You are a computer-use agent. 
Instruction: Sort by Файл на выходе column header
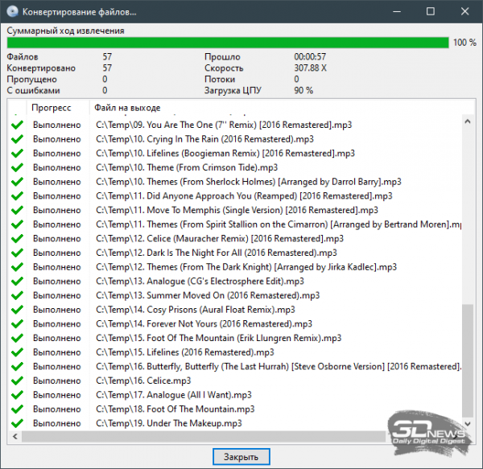click(x=127, y=108)
